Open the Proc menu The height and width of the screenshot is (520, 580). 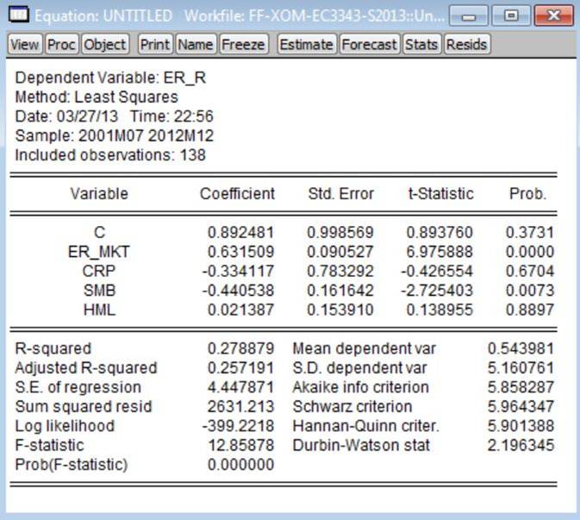click(61, 45)
